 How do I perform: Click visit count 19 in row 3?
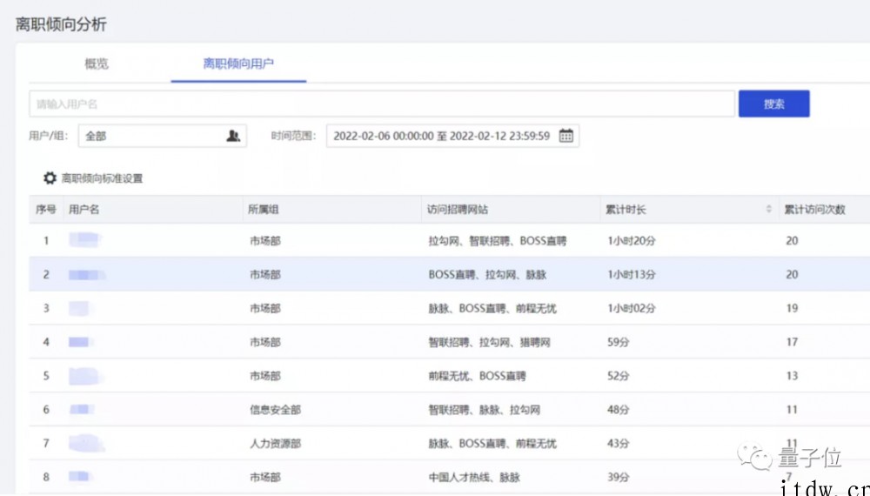tap(792, 308)
